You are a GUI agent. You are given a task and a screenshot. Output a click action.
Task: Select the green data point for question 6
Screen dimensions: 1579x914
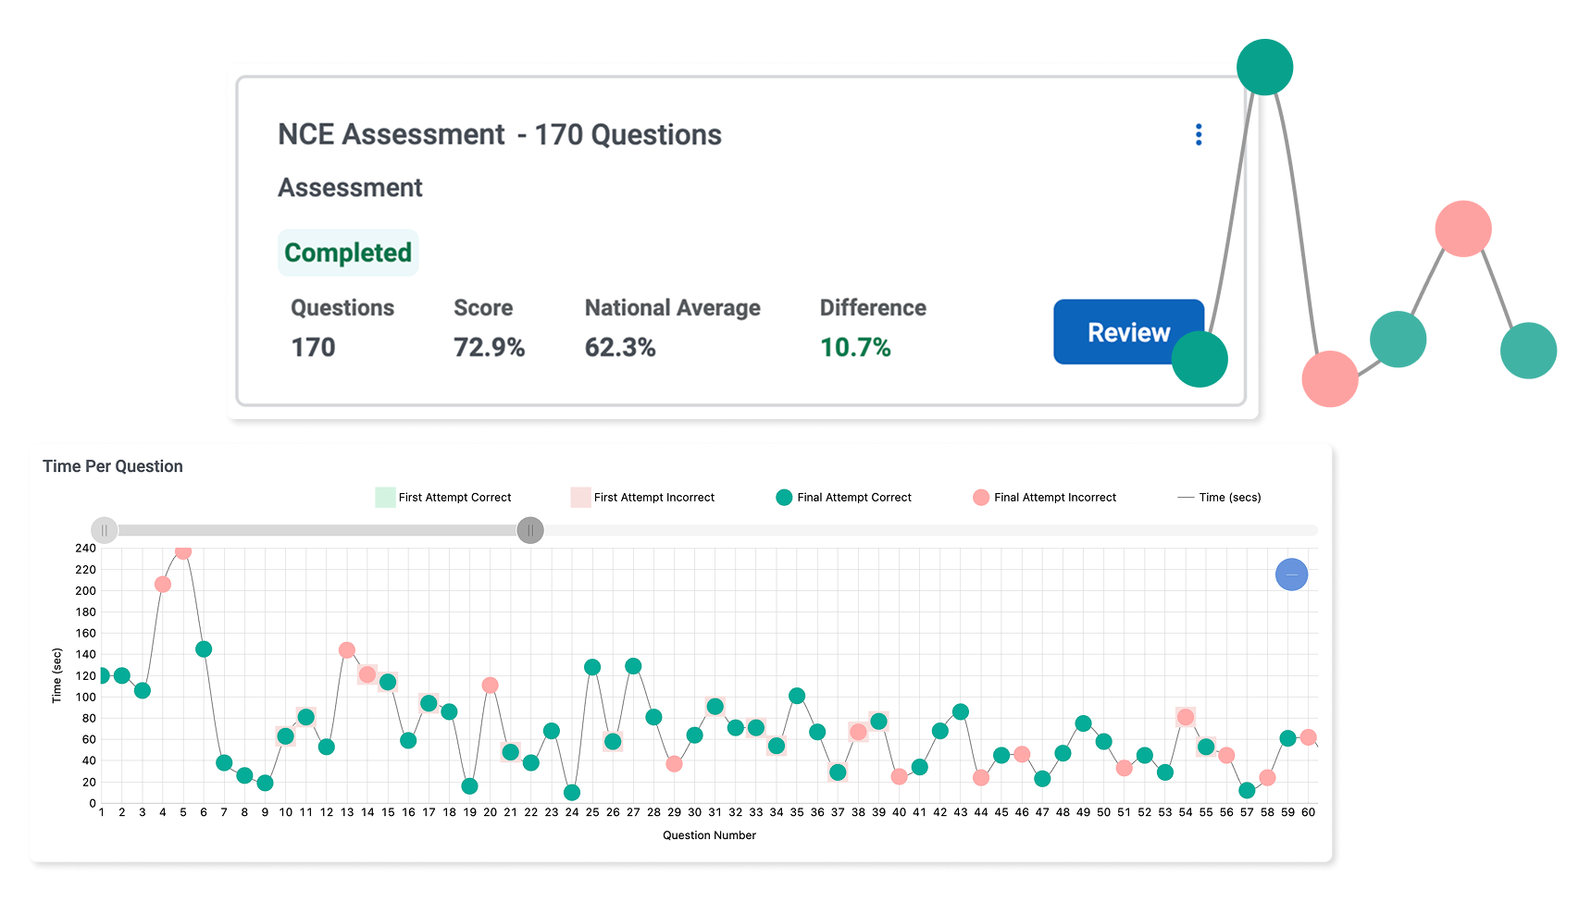click(204, 649)
